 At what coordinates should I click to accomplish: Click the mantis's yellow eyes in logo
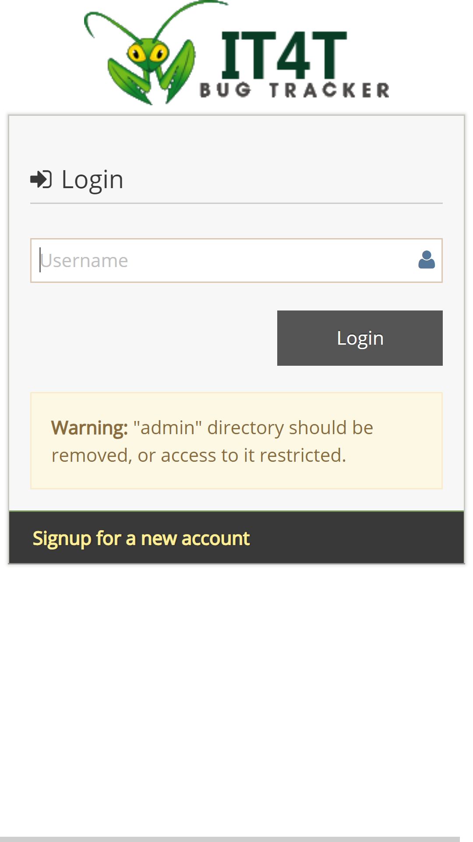148,53
